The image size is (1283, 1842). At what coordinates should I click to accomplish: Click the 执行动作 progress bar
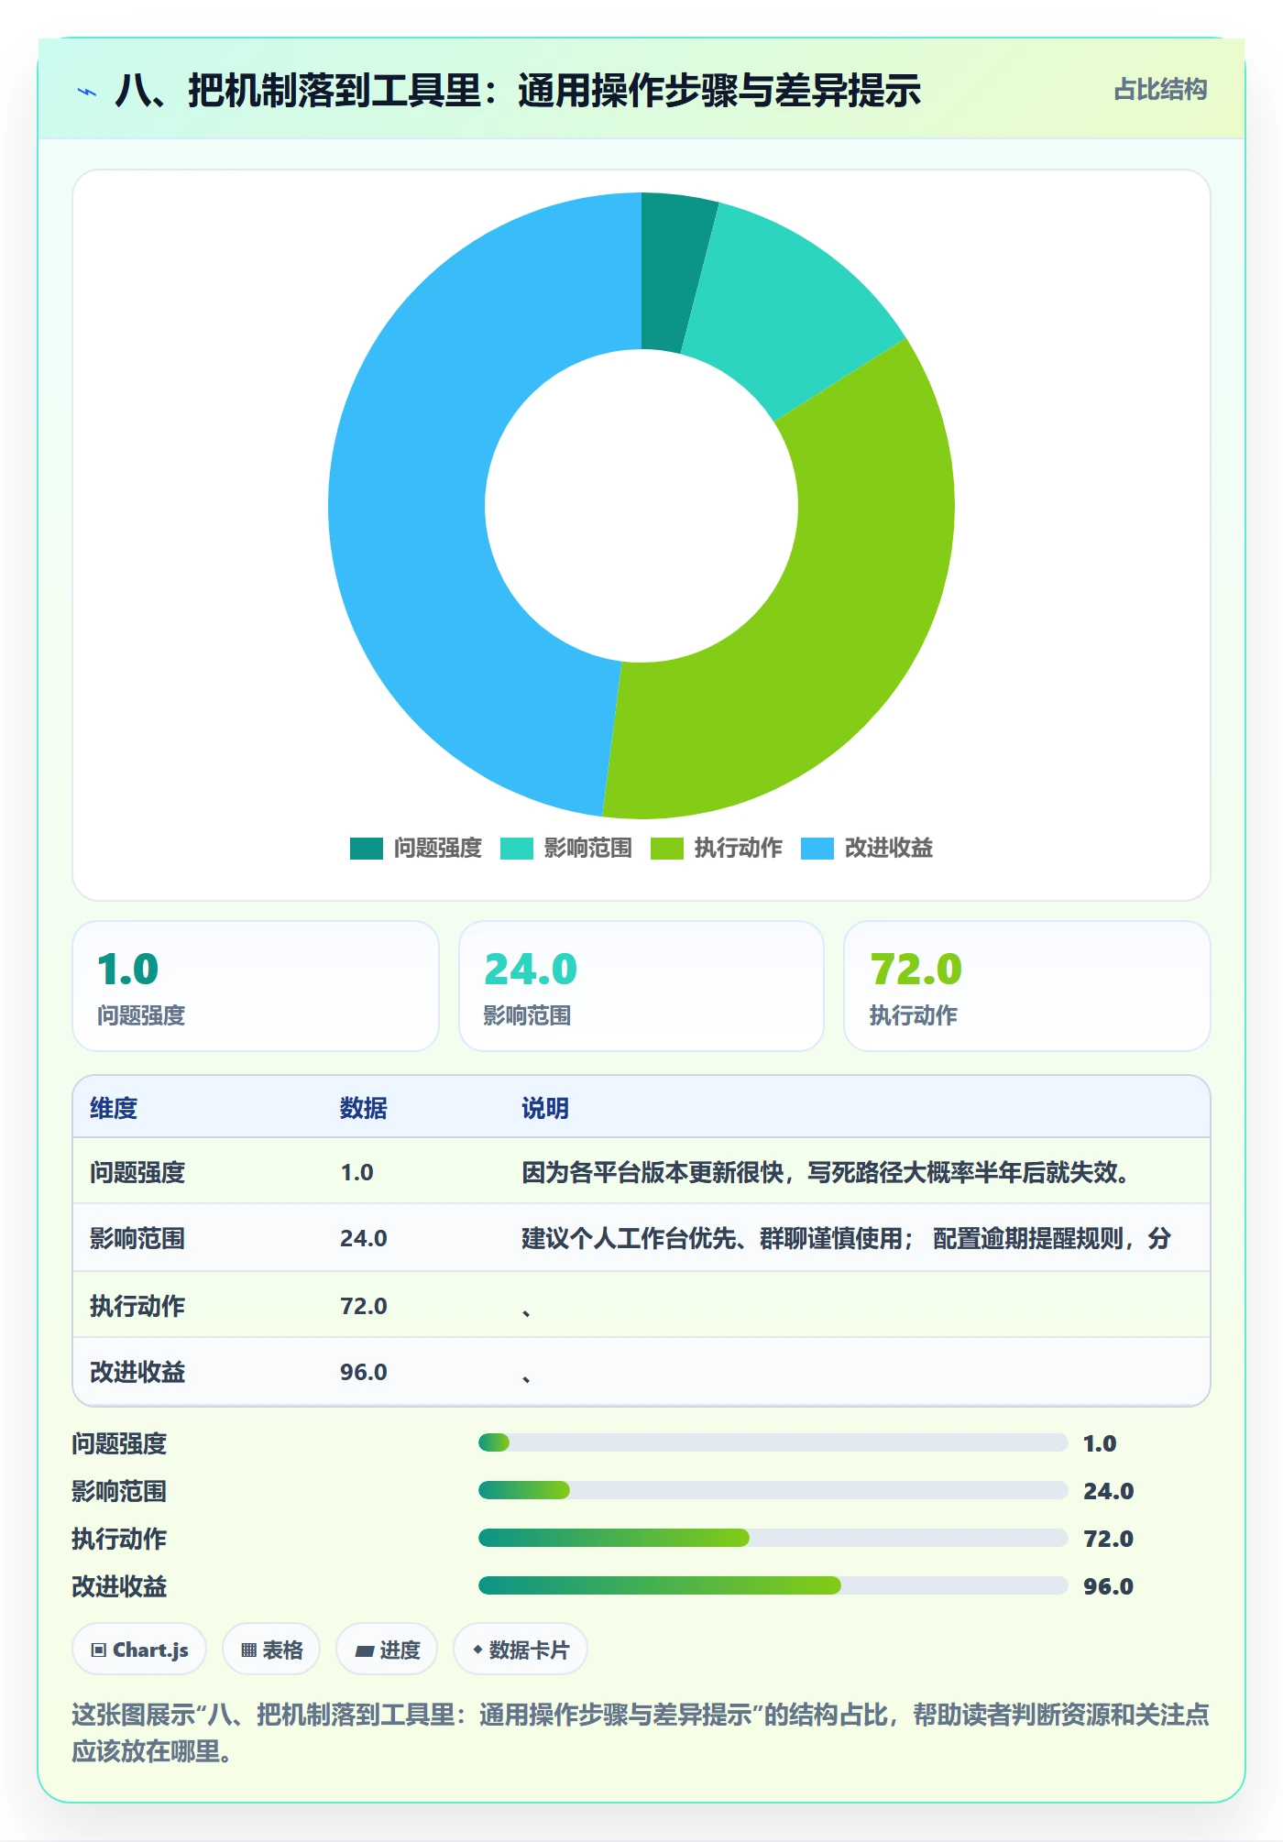pyautogui.click(x=773, y=1538)
